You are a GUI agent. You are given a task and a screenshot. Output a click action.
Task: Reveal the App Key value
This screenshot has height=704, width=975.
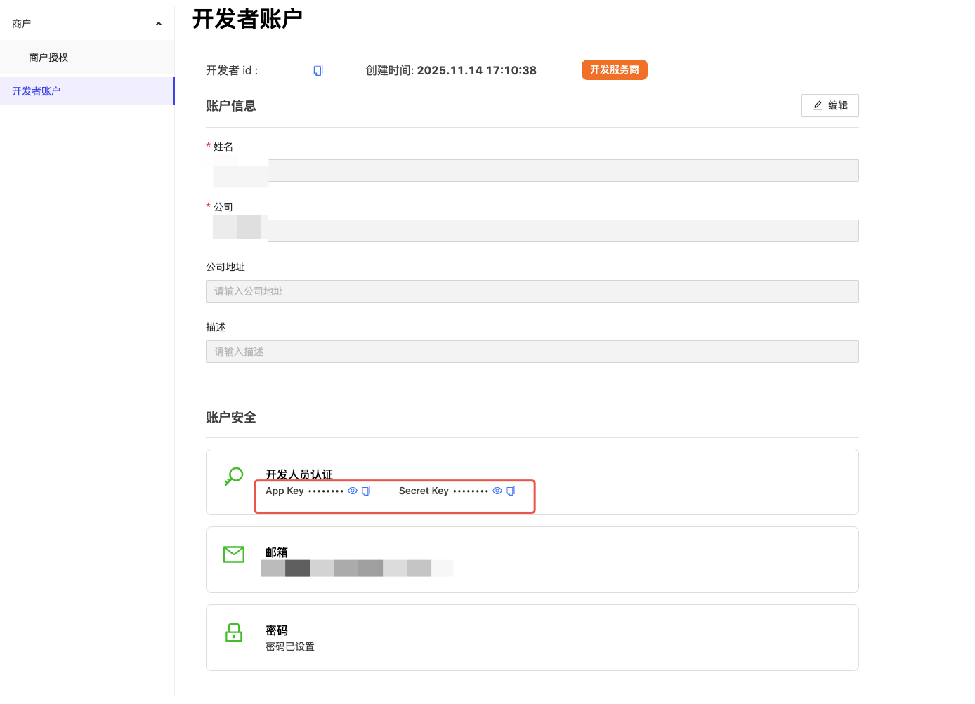(x=353, y=491)
